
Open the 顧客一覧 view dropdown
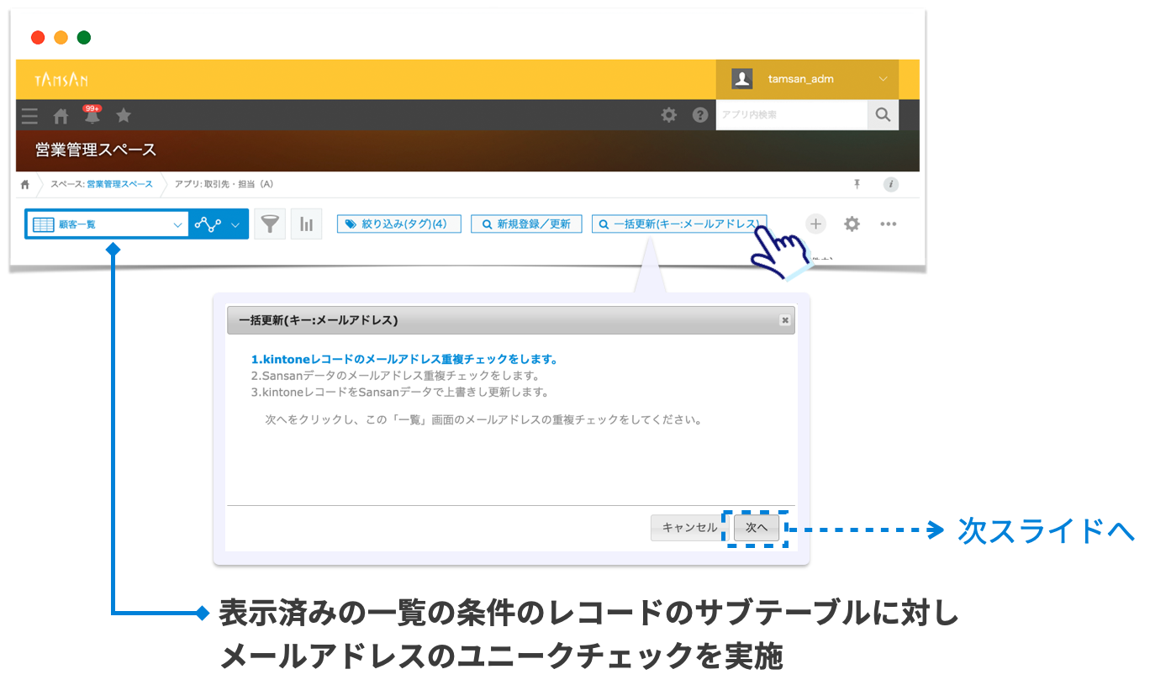point(107,224)
